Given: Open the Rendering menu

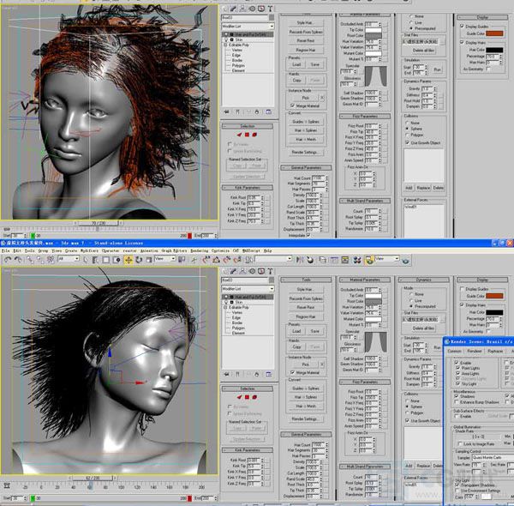Looking at the screenshot, I should 199,250.
